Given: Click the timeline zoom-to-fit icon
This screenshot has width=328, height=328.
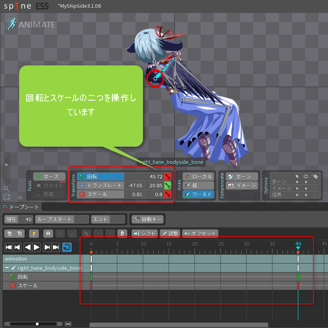Looking at the screenshot, I should tap(68, 324).
